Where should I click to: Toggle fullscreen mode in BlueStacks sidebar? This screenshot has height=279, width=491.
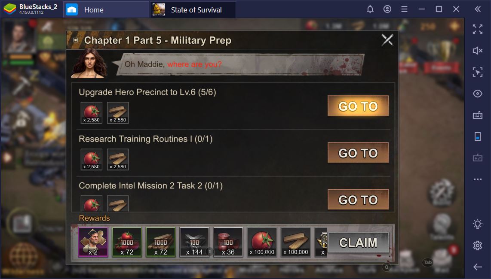pos(477,29)
